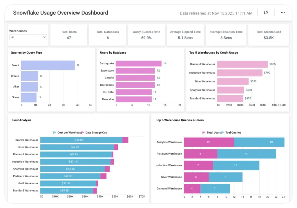Click Standard Warehouse $455 credit bar
This screenshot has height=208, width=297.
[230, 98]
